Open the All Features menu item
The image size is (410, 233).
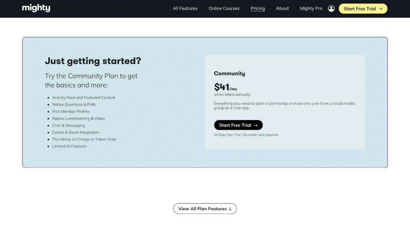pos(185,8)
